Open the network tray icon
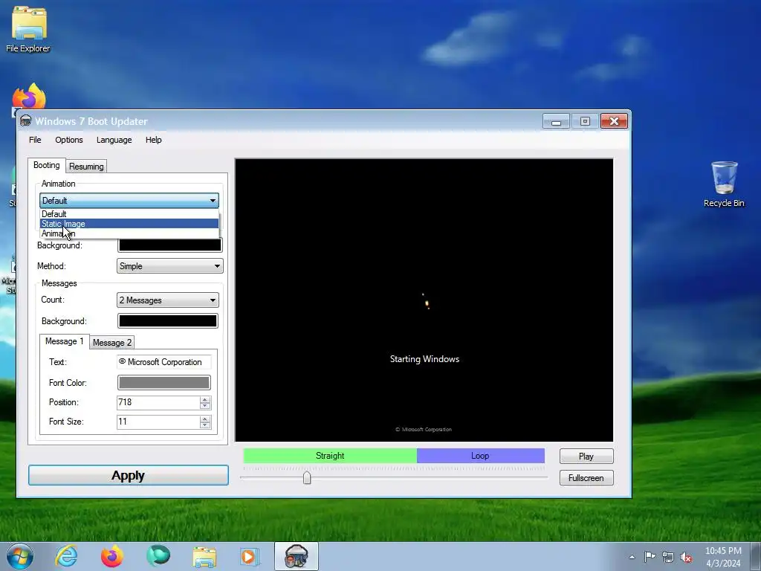 pos(668,557)
